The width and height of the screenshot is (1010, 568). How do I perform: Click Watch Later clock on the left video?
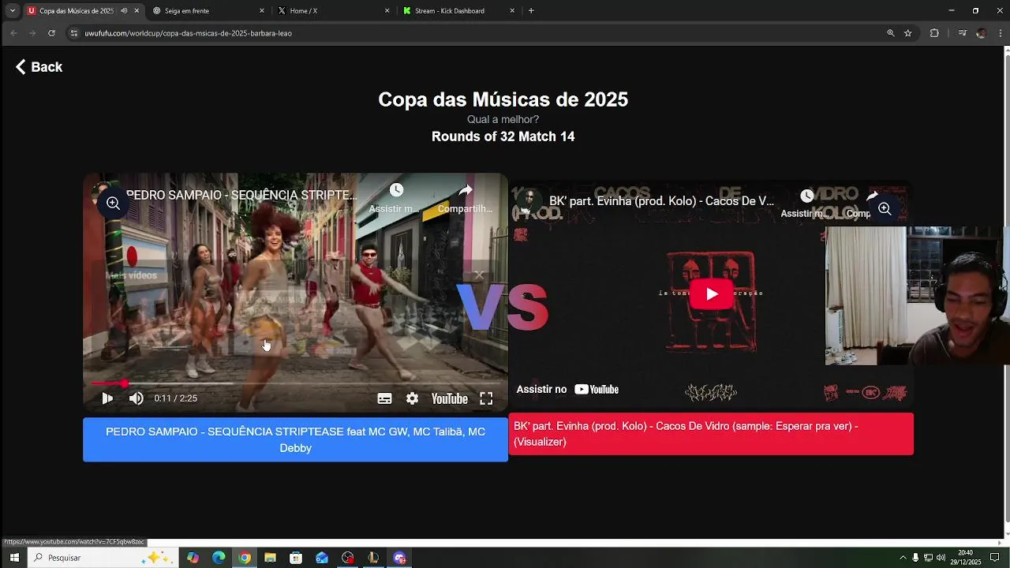pyautogui.click(x=396, y=190)
